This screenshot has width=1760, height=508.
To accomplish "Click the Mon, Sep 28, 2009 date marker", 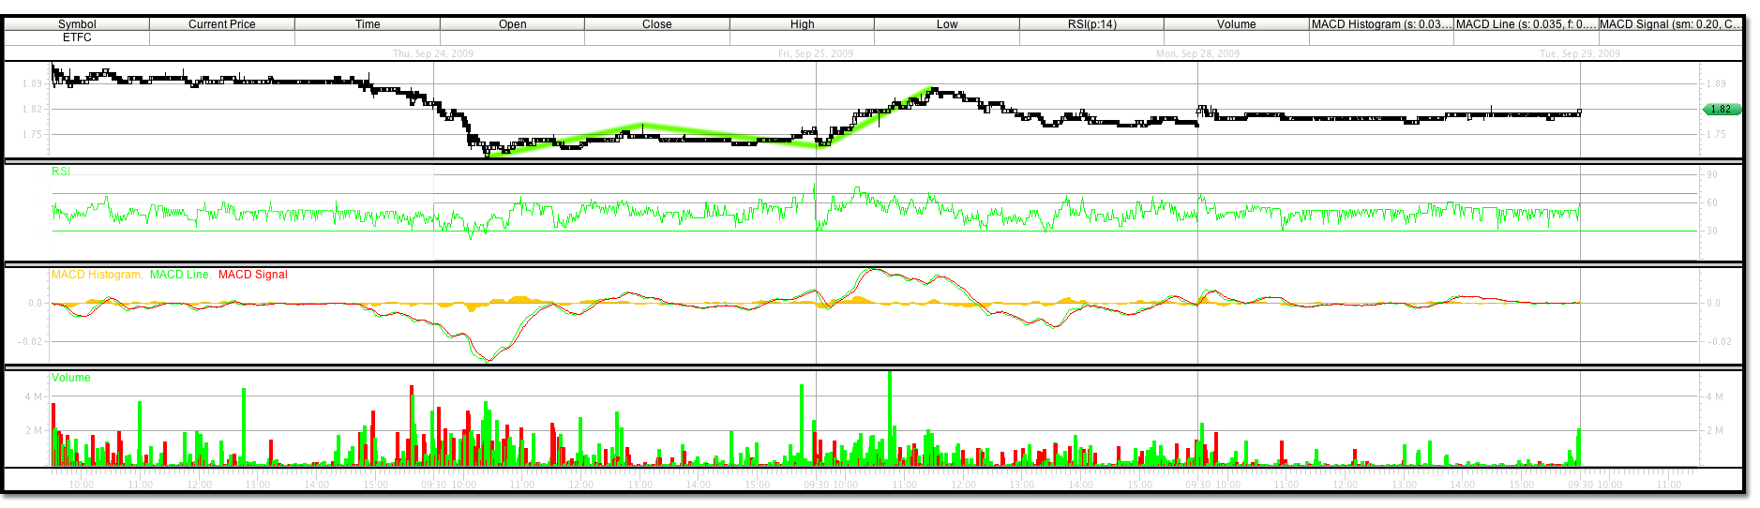I will 1197,54.
